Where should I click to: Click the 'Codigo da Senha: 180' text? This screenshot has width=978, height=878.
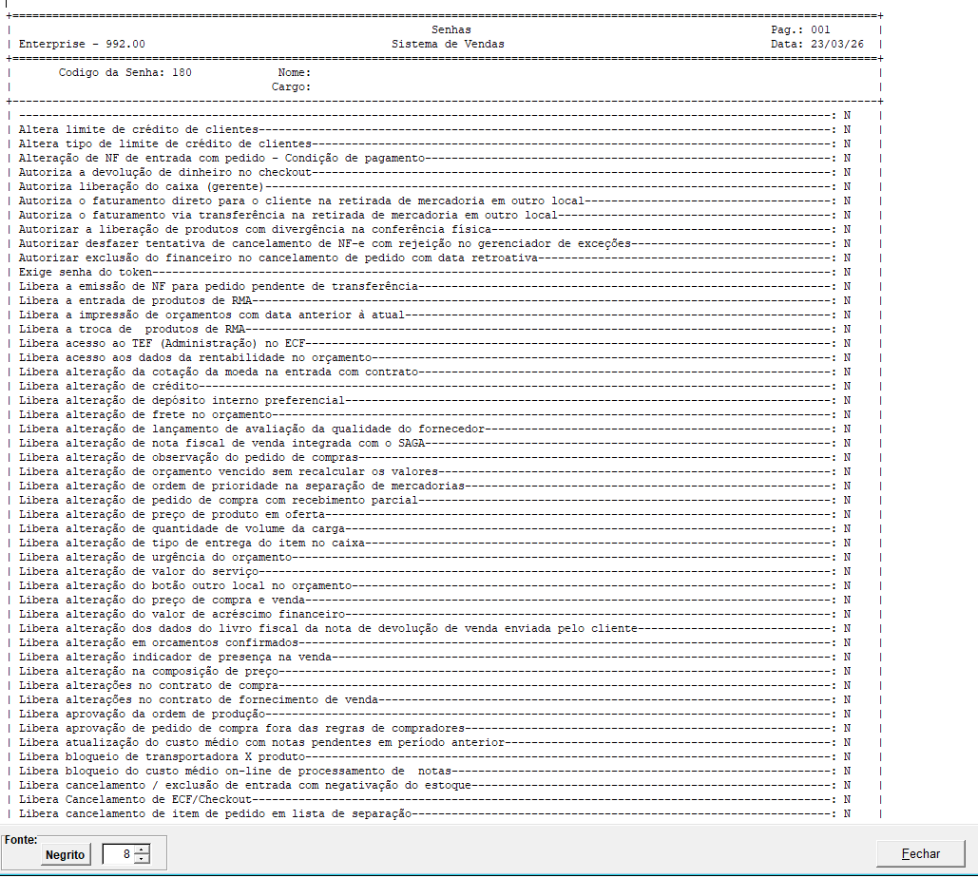125,73
